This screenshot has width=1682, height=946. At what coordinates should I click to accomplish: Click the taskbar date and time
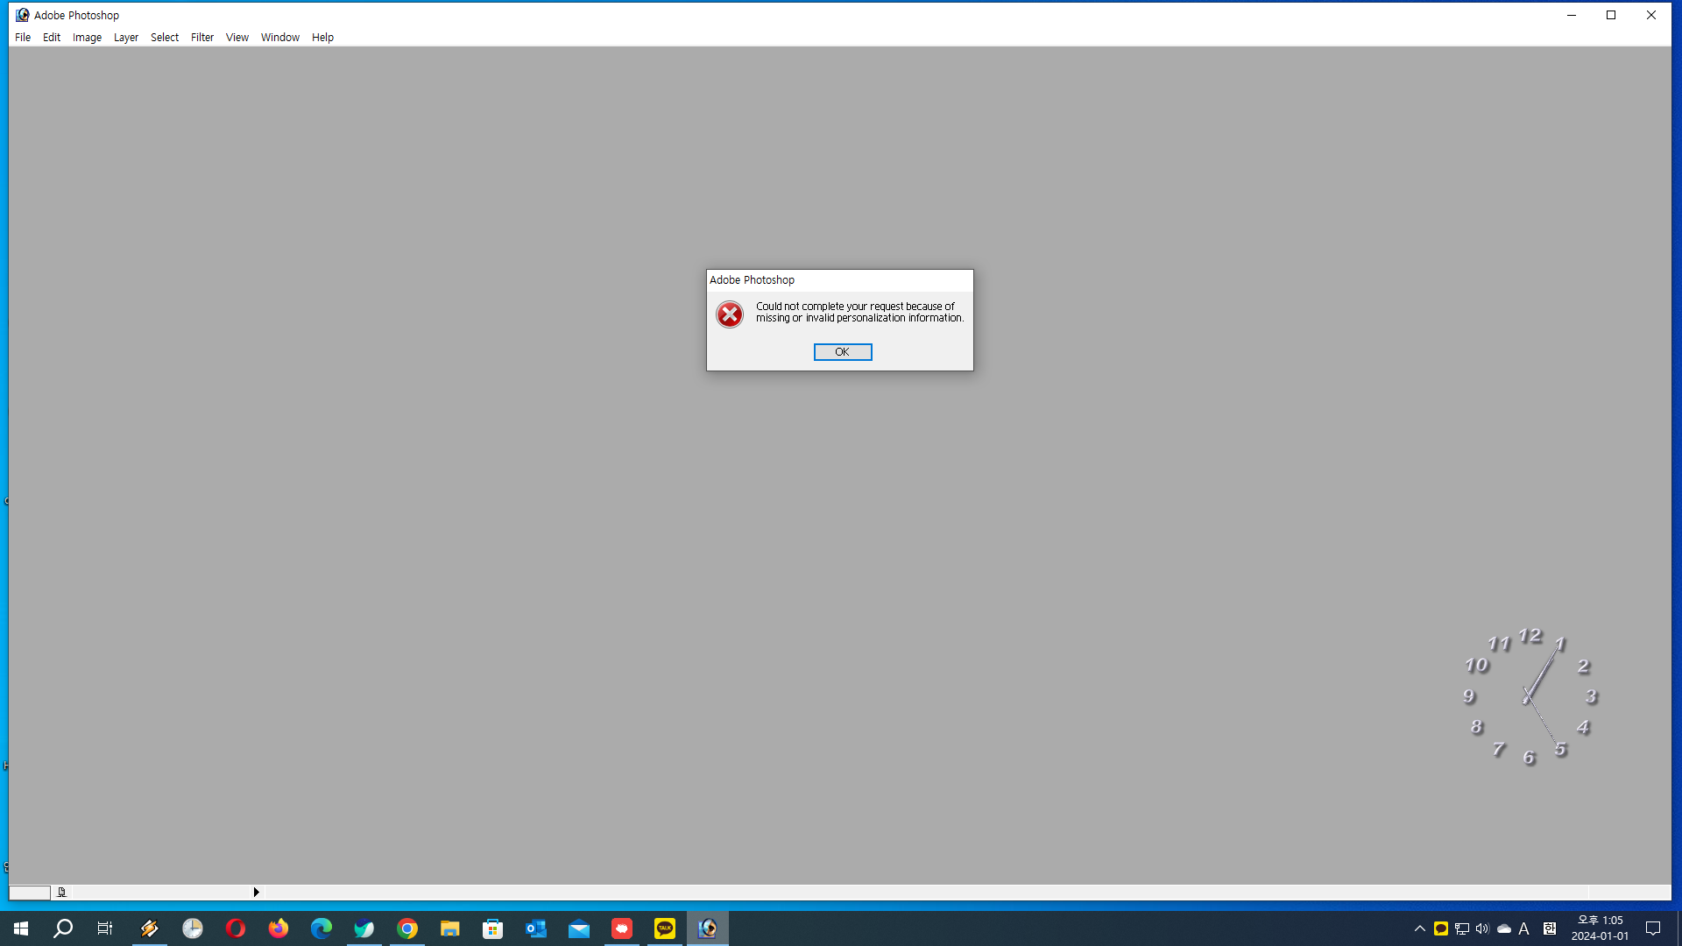[x=1601, y=928]
